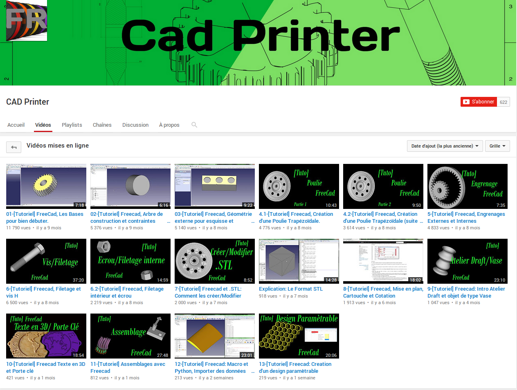Viewport: 517px width, 390px height.
Task: Switch to the Accueil tab
Action: click(16, 125)
